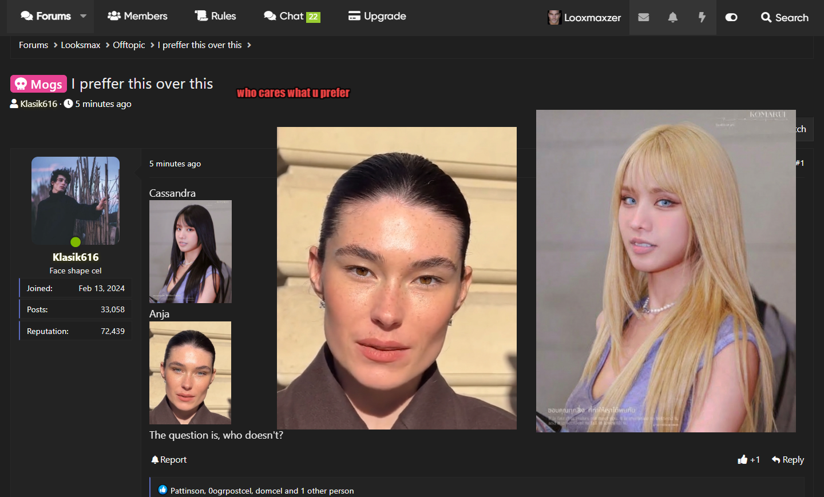Navigate to the Offtopic breadcrumb
Image resolution: width=824 pixels, height=497 pixels.
point(129,45)
